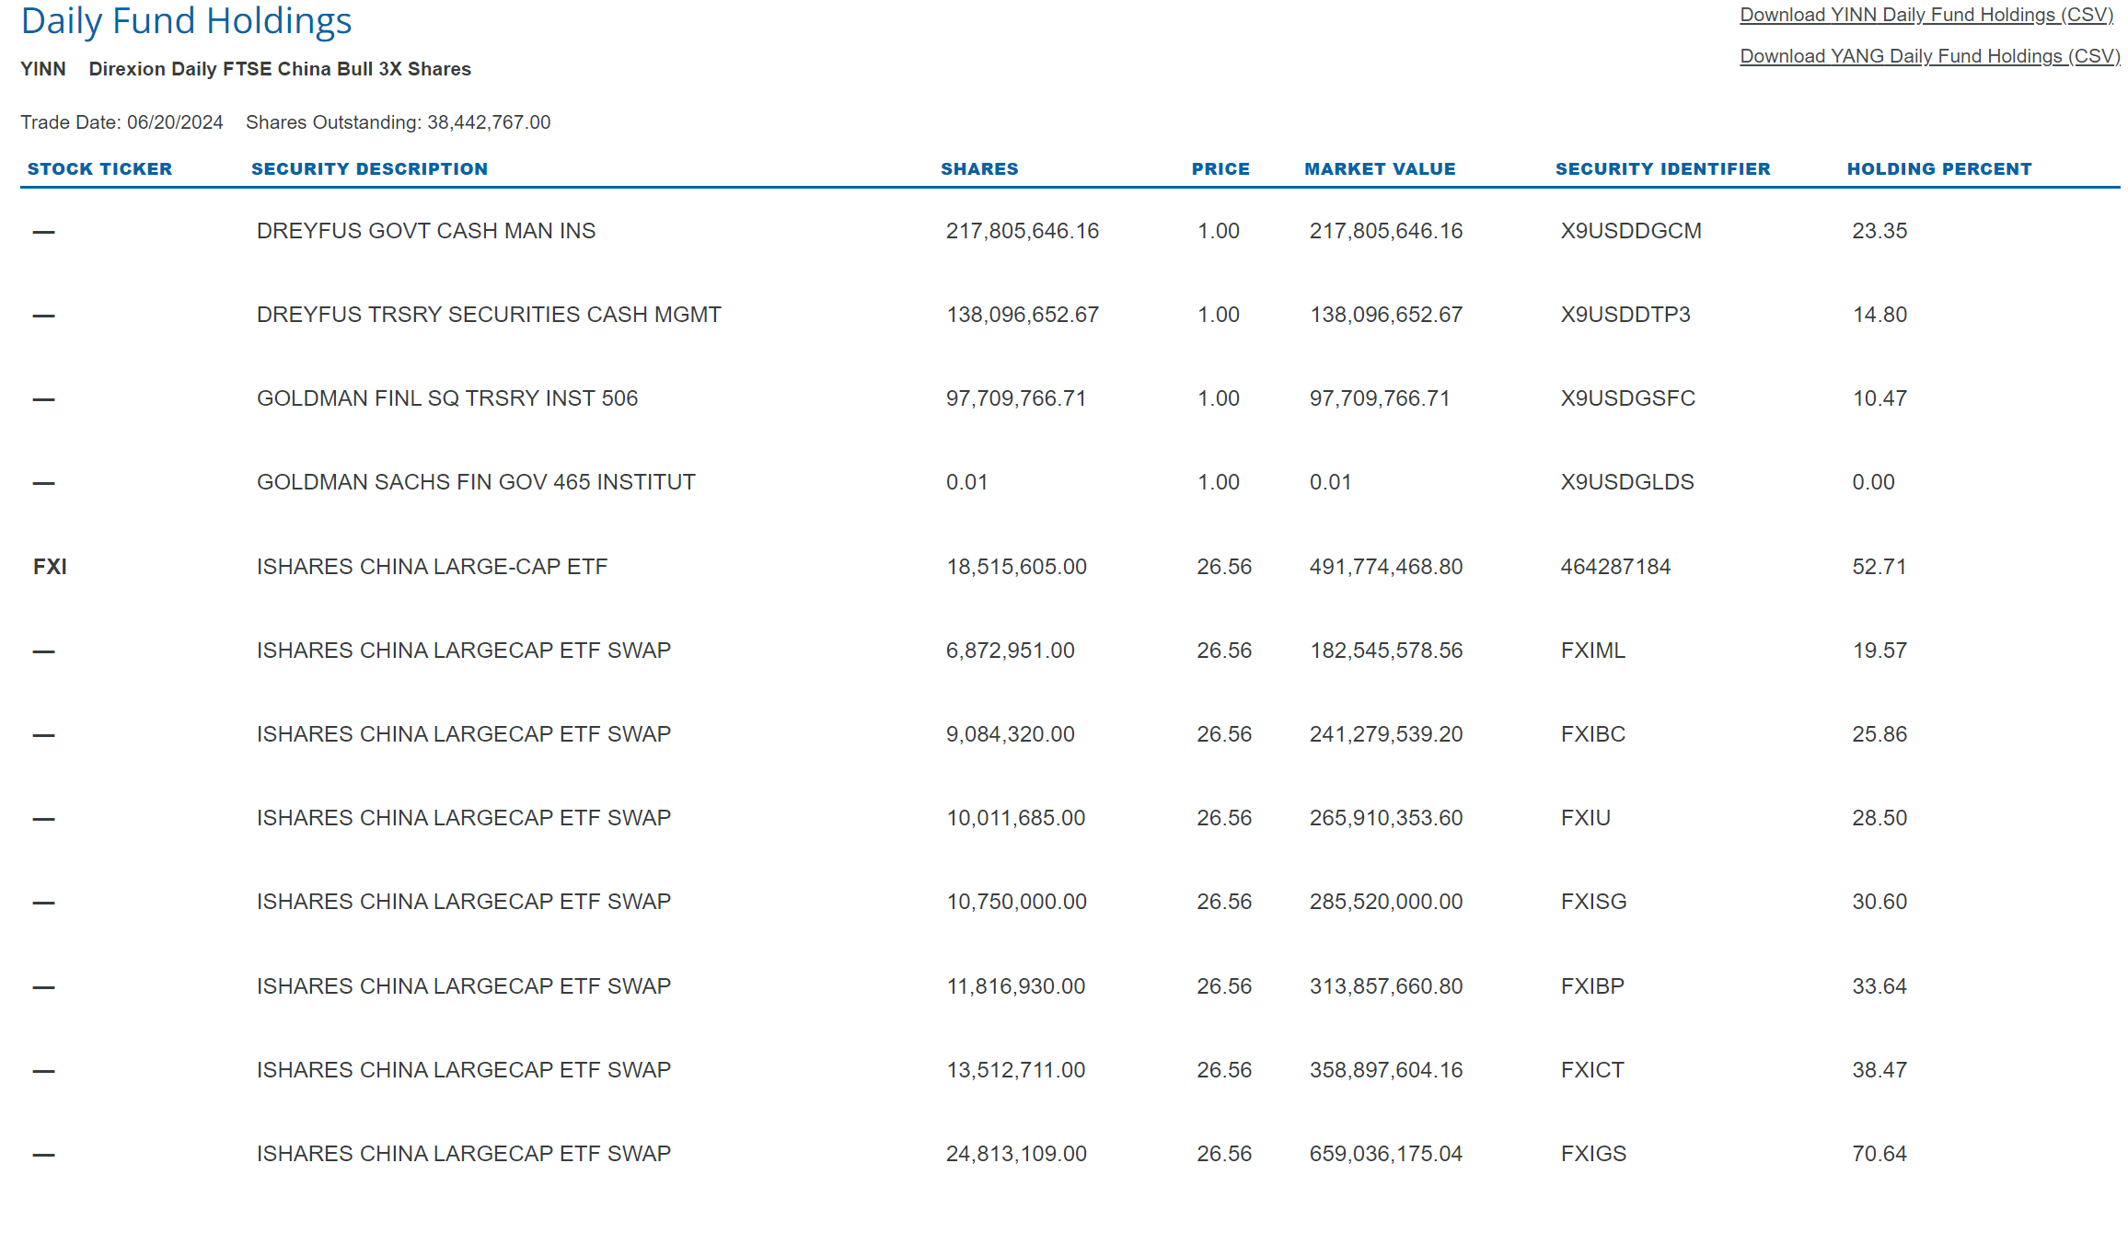Sort by the PRICE column header
Viewport: 2128px width, 1244px height.
point(1221,168)
